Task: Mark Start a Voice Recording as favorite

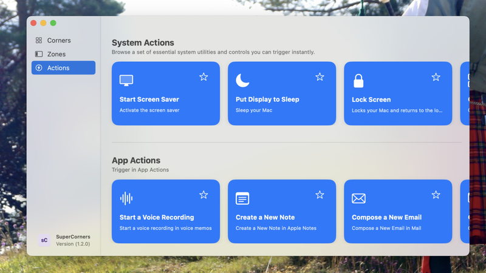Action: click(x=204, y=195)
